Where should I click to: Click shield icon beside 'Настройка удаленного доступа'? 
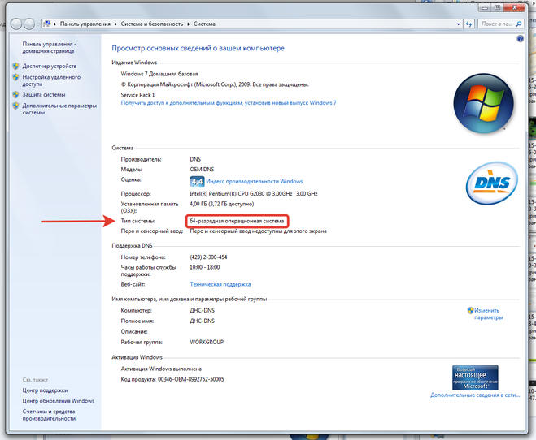15,77
